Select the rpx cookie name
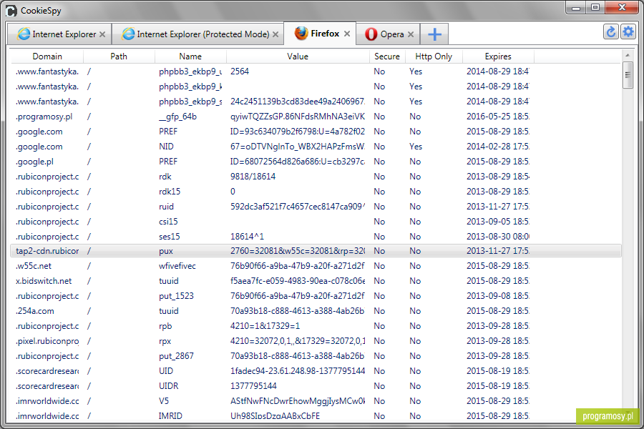The height and width of the screenshot is (429, 644). pyautogui.click(x=165, y=341)
